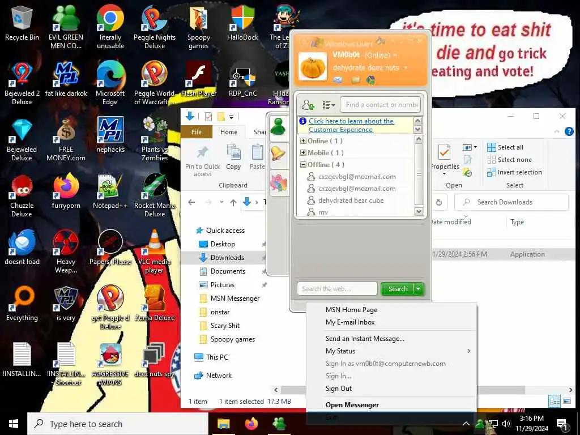Viewport: 580px width, 435px height.
Task: Open the My Status submenu
Action: (x=391, y=351)
